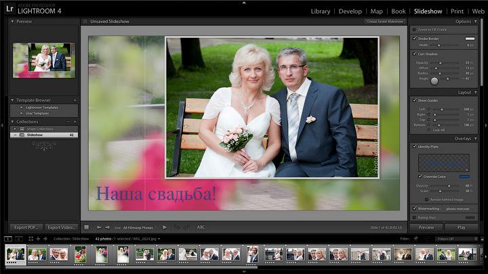Uncheck Show Guides option
The height and width of the screenshot is (274, 488).
click(x=415, y=100)
